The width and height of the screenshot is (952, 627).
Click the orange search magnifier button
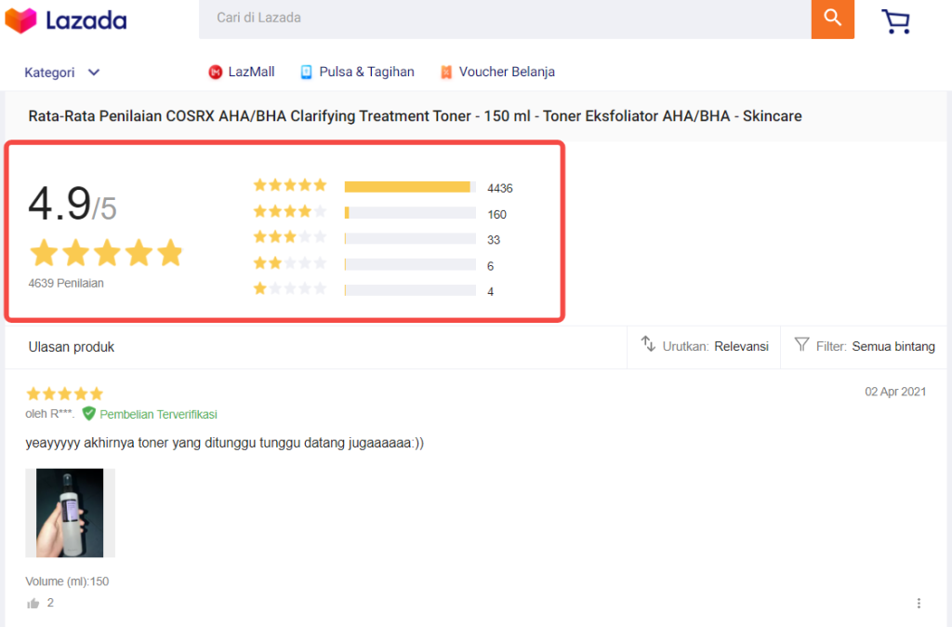832,19
